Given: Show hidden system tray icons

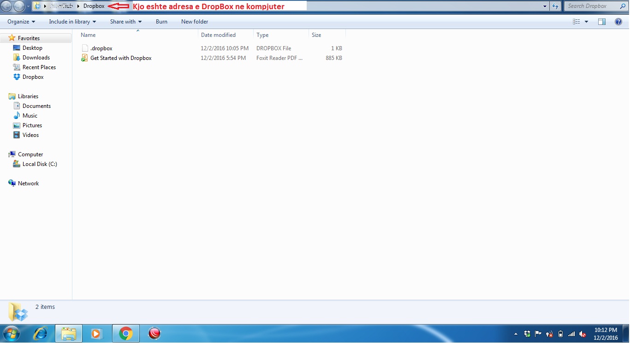Looking at the screenshot, I should (516, 334).
